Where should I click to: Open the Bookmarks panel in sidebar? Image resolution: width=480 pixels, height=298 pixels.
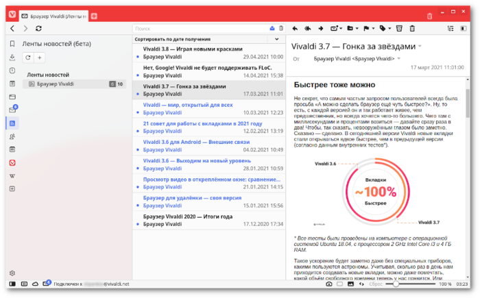click(x=12, y=44)
